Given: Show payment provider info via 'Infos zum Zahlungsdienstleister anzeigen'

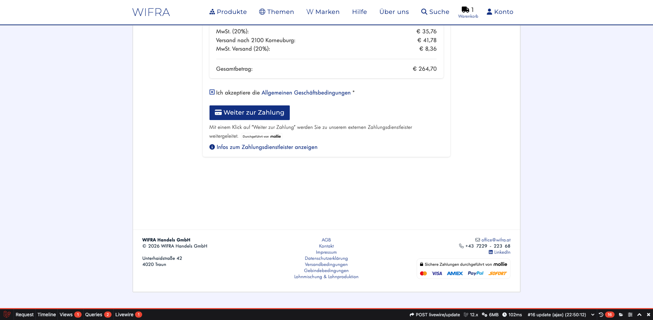Looking at the screenshot, I should pos(267,147).
